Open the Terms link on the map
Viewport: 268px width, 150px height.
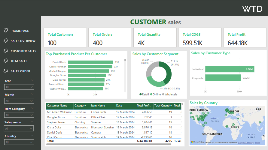257,142
